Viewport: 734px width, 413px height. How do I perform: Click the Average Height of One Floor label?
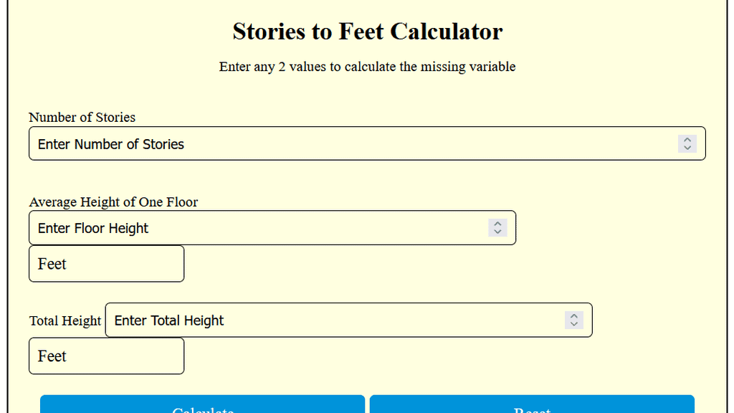pyautogui.click(x=113, y=202)
